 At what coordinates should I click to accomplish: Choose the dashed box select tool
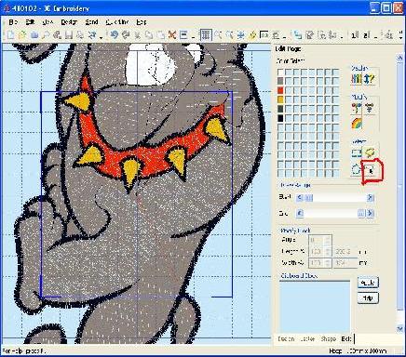pyautogui.click(x=357, y=153)
